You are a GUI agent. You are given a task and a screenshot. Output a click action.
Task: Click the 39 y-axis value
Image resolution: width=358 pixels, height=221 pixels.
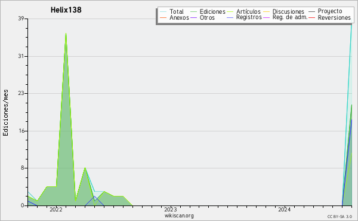[x=21, y=19]
